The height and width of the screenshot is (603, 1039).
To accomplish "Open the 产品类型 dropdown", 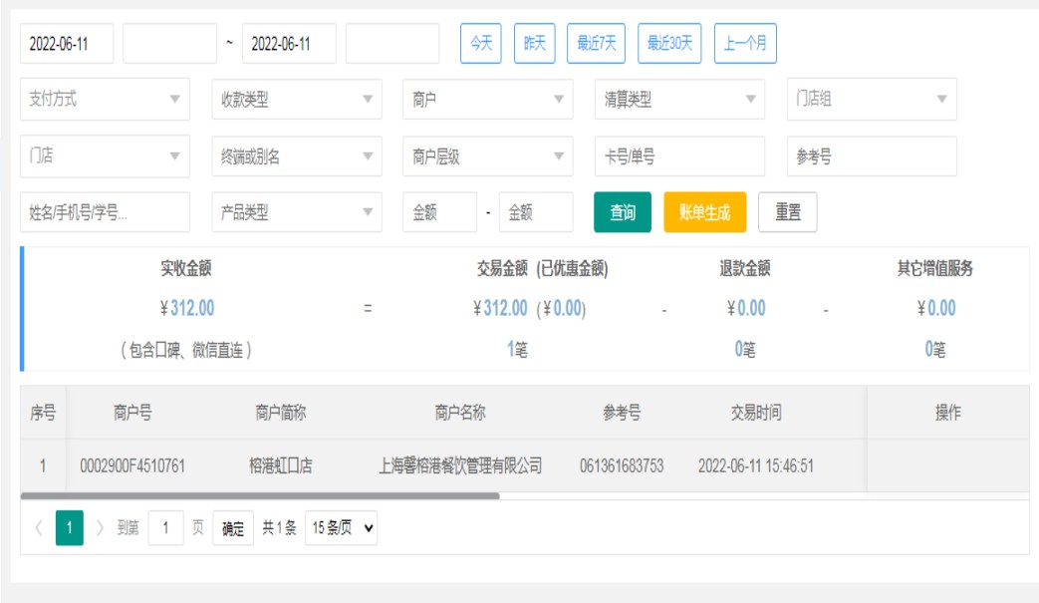I will pyautogui.click(x=296, y=212).
